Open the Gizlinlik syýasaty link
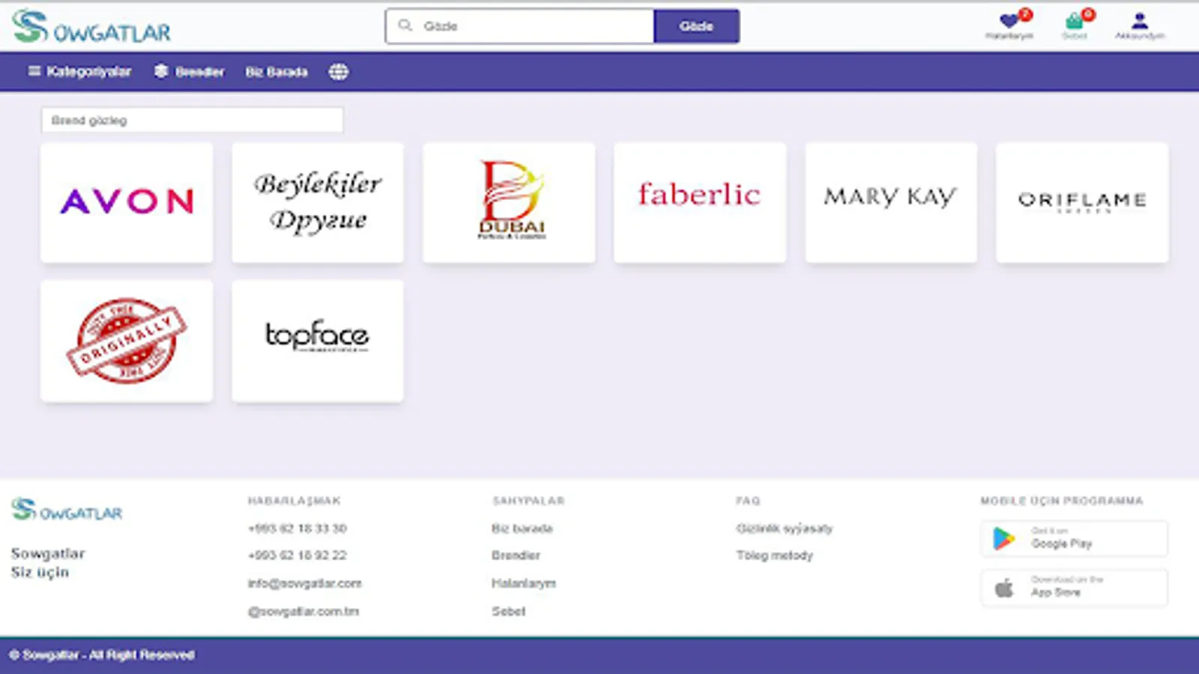 pos(785,528)
